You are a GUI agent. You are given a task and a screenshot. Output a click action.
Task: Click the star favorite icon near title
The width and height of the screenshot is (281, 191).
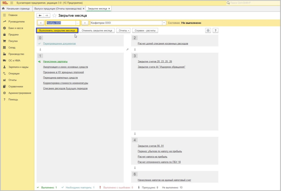[x=54, y=16]
